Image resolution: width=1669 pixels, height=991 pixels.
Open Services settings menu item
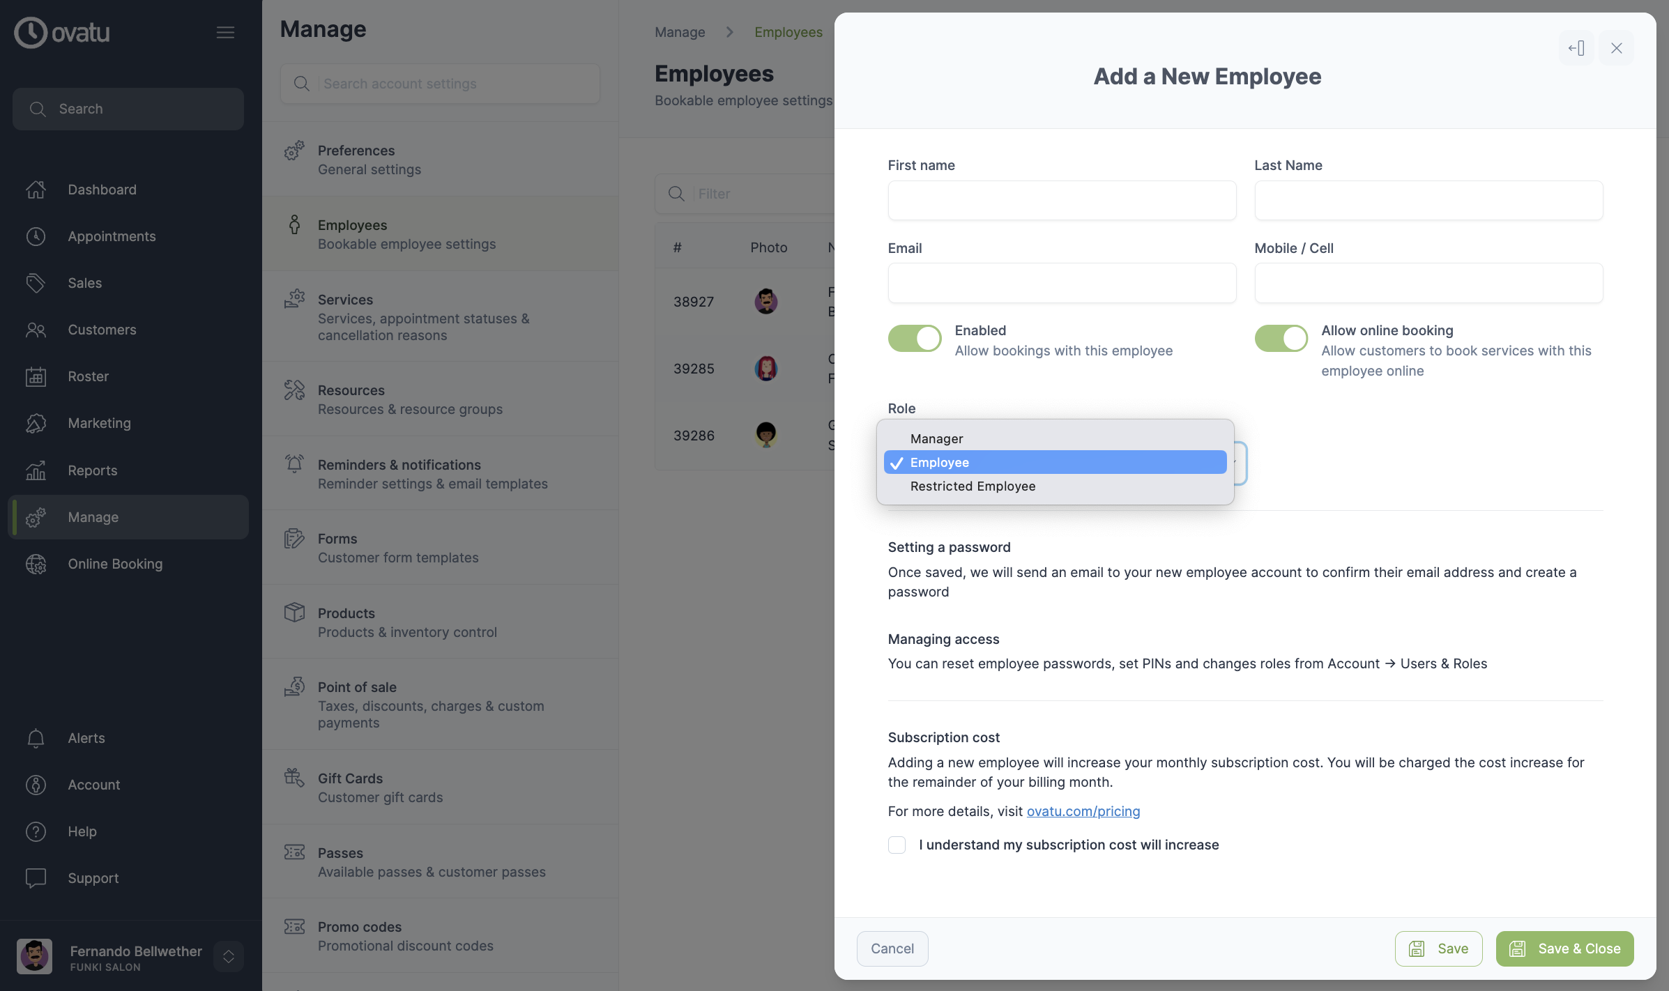click(x=440, y=317)
